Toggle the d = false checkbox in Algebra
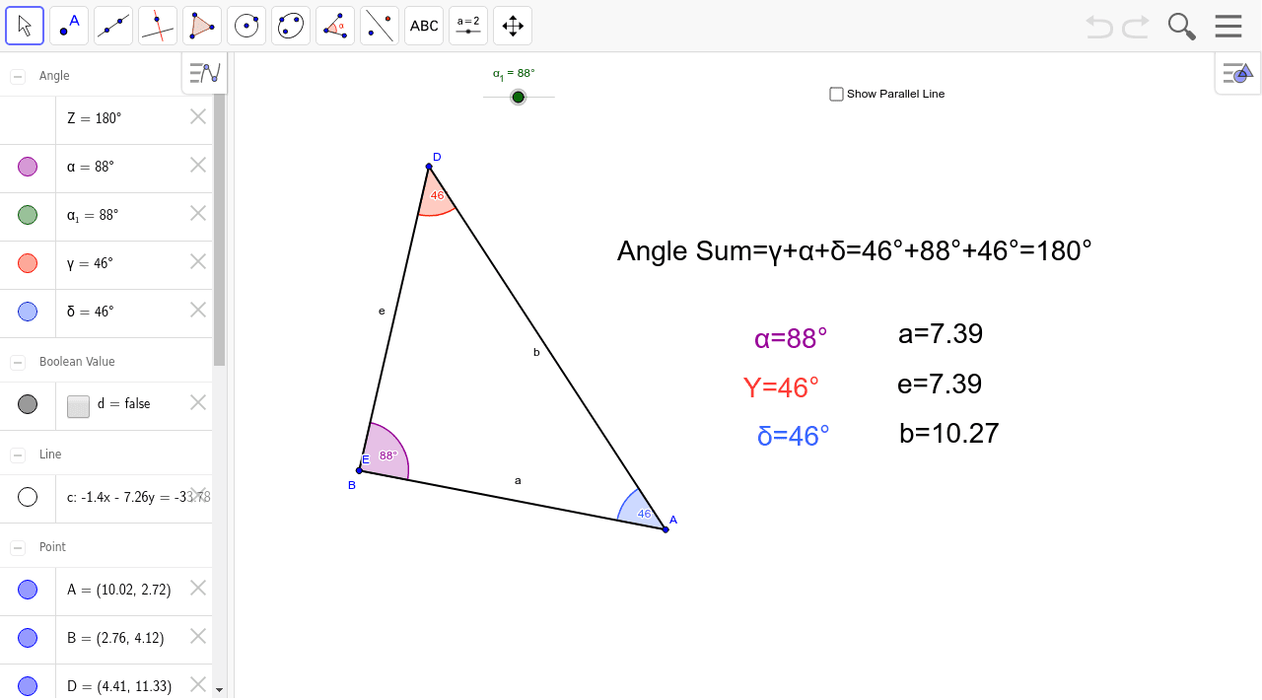This screenshot has height=700, width=1262. click(78, 406)
